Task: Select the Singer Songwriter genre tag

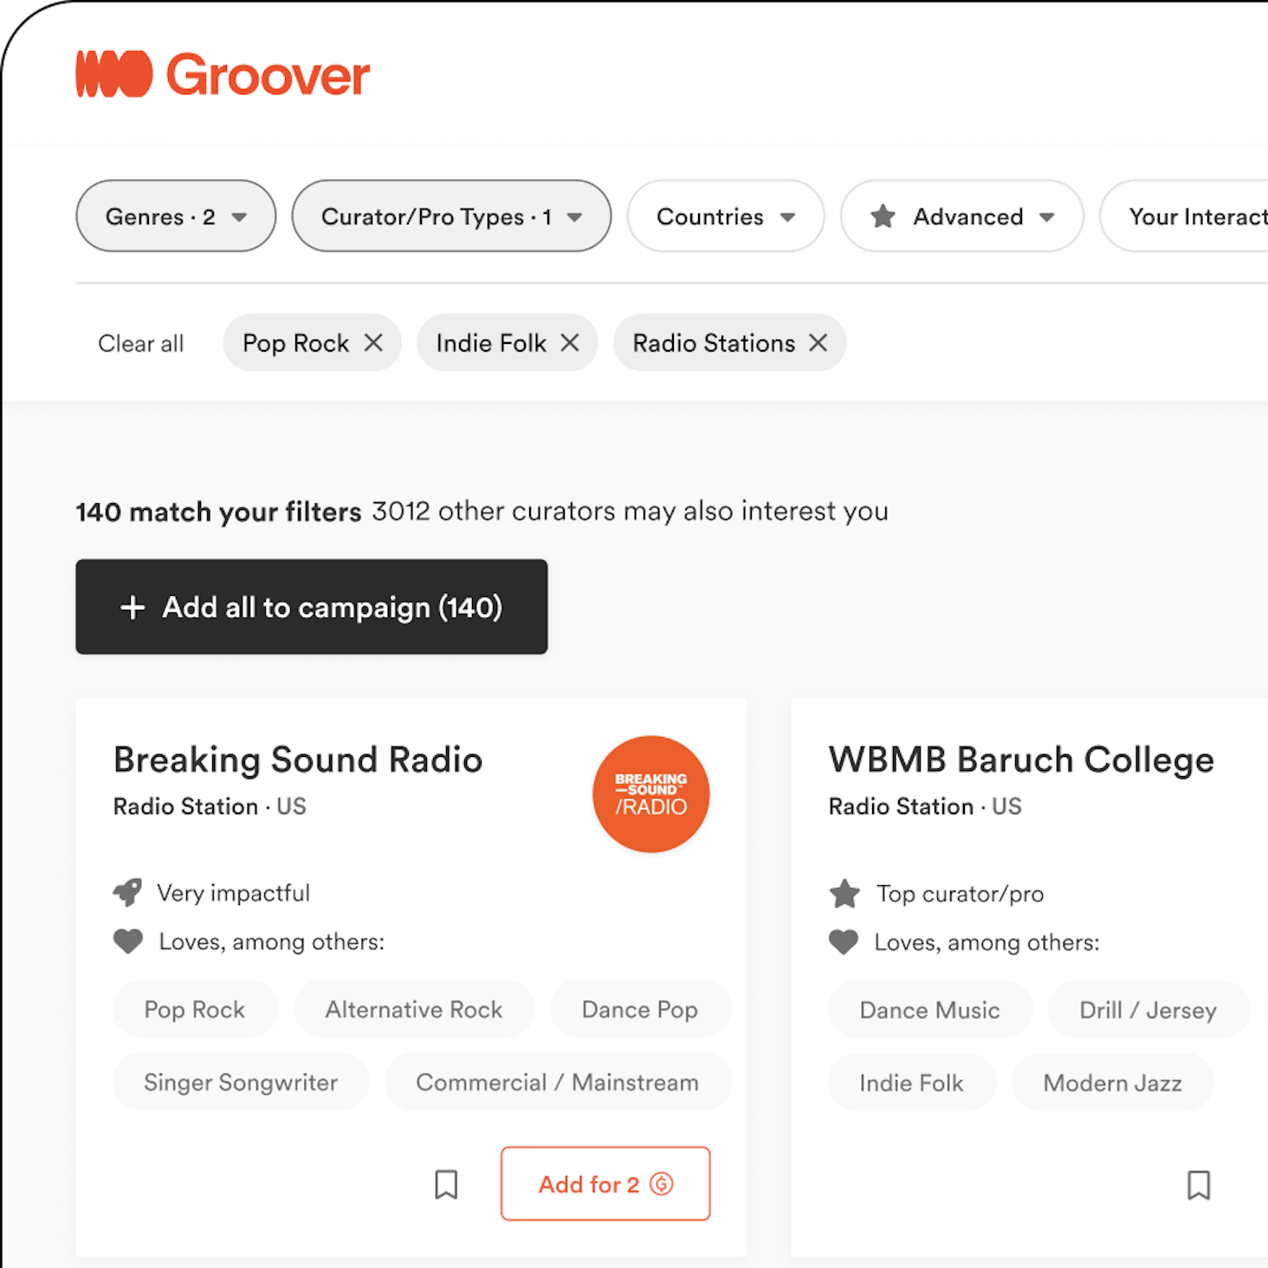Action: pos(241,1082)
